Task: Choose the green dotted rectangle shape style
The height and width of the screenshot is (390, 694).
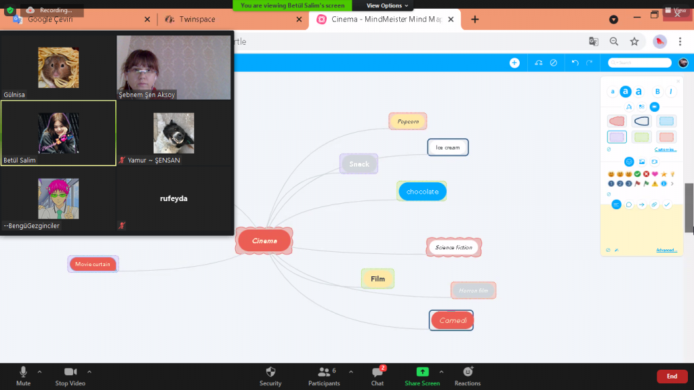Action: (x=641, y=137)
